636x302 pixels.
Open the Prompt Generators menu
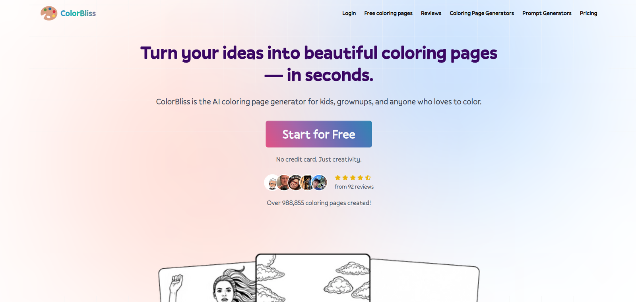pyautogui.click(x=547, y=13)
